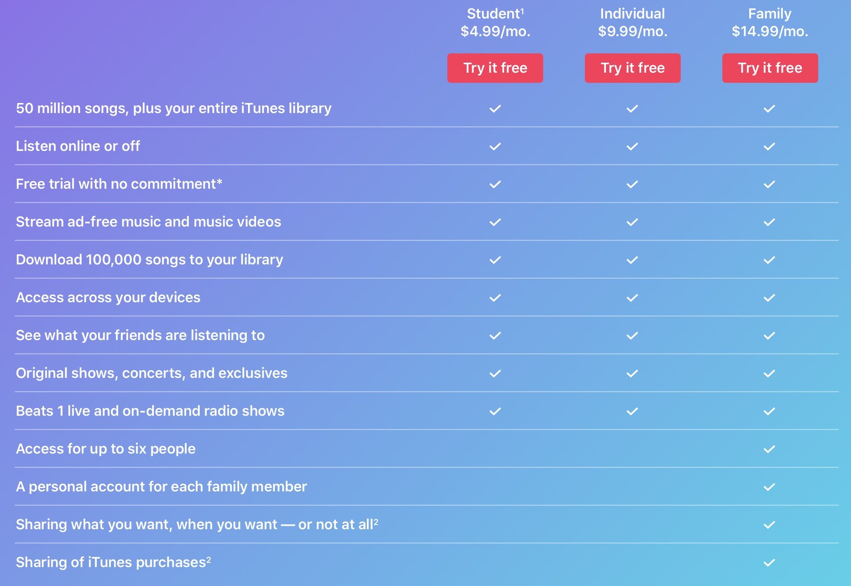Viewport: 851px width, 586px height.
Task: Select the Individual checkmark for Original shows and concerts
Action: (632, 373)
